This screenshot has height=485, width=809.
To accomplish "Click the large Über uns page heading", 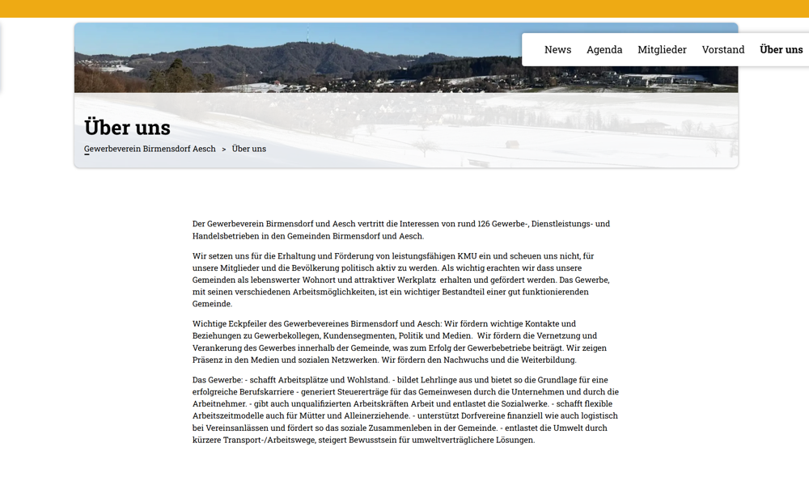I will pyautogui.click(x=127, y=127).
